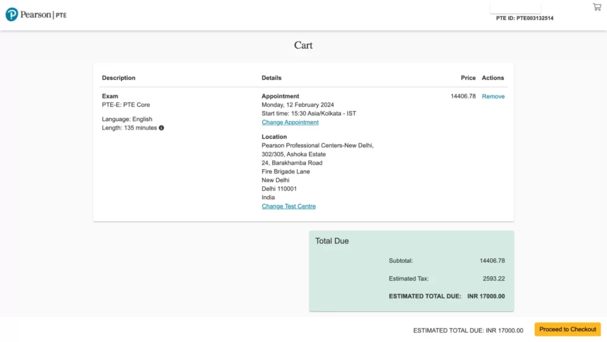The image size is (607, 342).
Task: Click the Cart page heading
Action: (x=303, y=46)
